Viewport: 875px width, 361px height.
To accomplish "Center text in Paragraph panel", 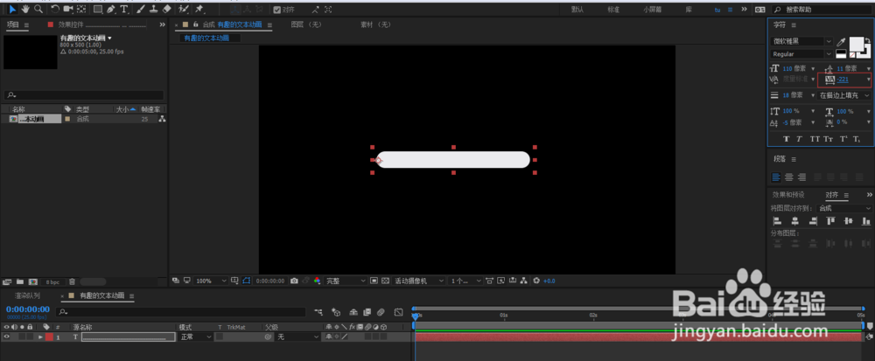I will [789, 177].
